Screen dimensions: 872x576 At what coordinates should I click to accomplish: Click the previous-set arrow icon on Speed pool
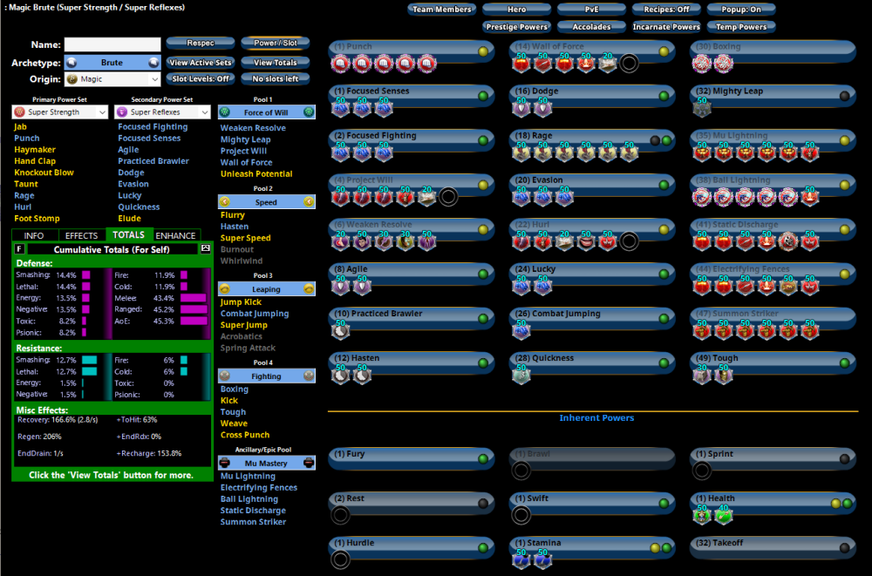(x=224, y=202)
